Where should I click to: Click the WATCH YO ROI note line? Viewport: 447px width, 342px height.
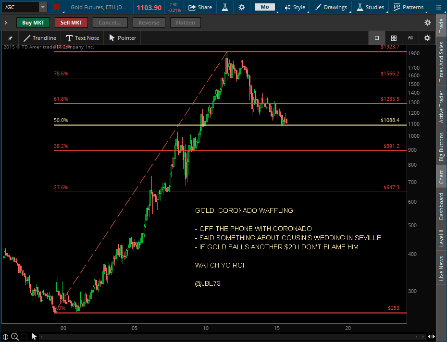[x=220, y=265]
